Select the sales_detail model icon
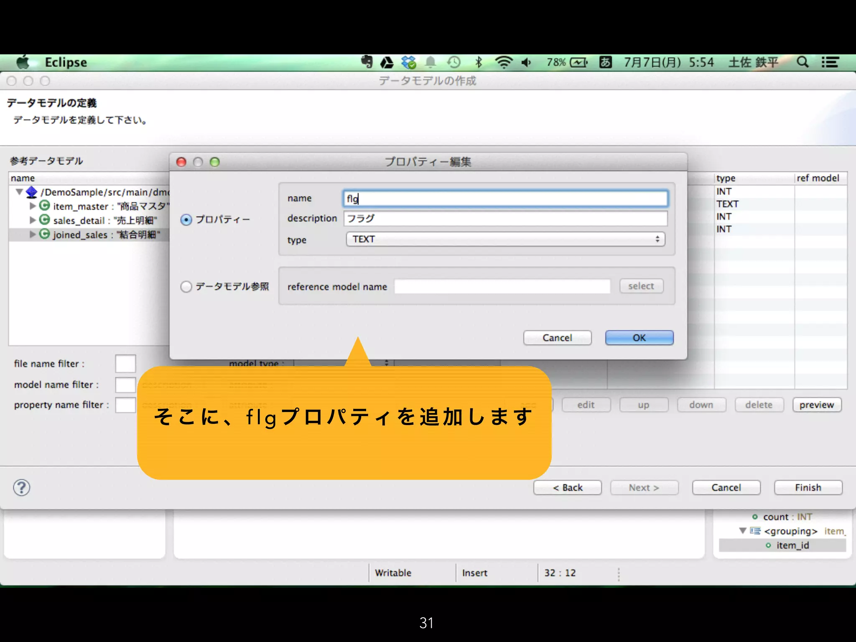This screenshot has height=642, width=856. coord(45,219)
